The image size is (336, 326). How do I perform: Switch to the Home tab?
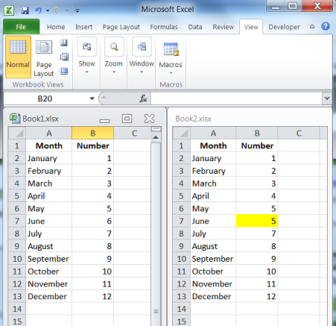click(x=56, y=27)
